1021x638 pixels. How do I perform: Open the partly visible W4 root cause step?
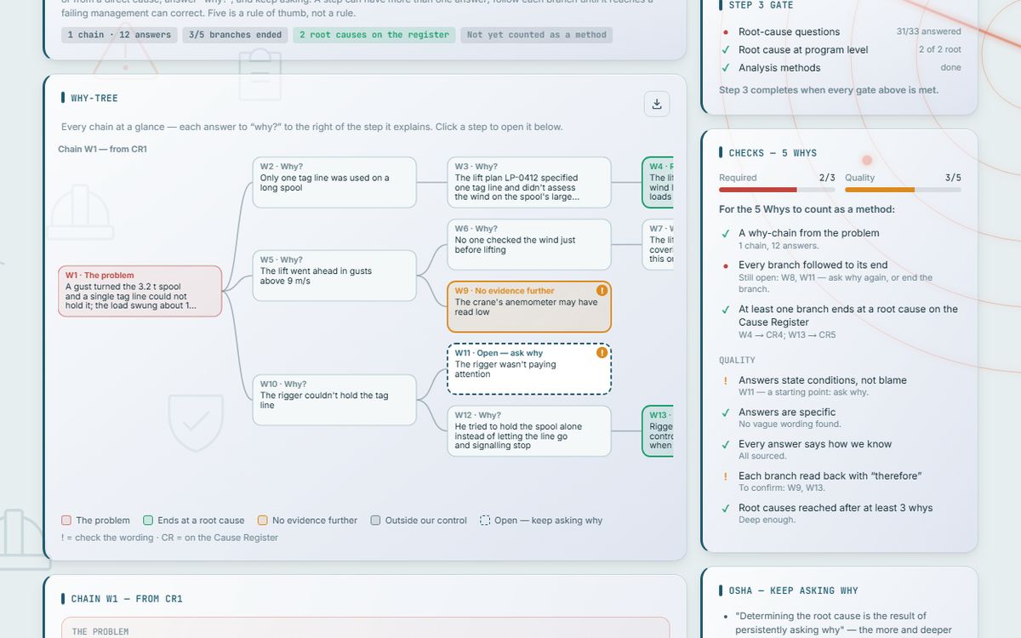[x=658, y=182]
